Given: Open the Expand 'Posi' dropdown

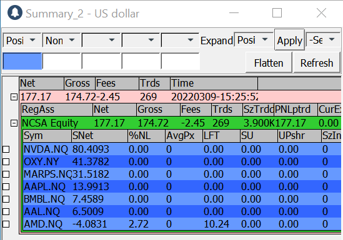Looking at the screenshot, I should click(254, 40).
